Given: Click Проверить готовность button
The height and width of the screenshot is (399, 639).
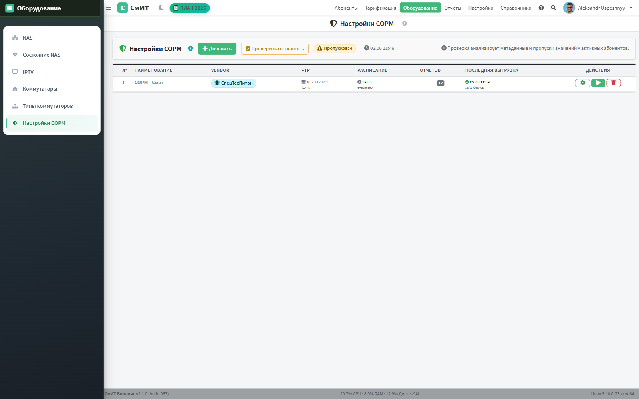Looking at the screenshot, I should pyautogui.click(x=275, y=49).
